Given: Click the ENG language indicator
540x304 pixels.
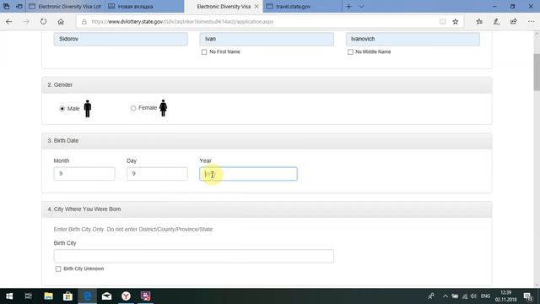Looking at the screenshot, I should pyautogui.click(x=485, y=296).
